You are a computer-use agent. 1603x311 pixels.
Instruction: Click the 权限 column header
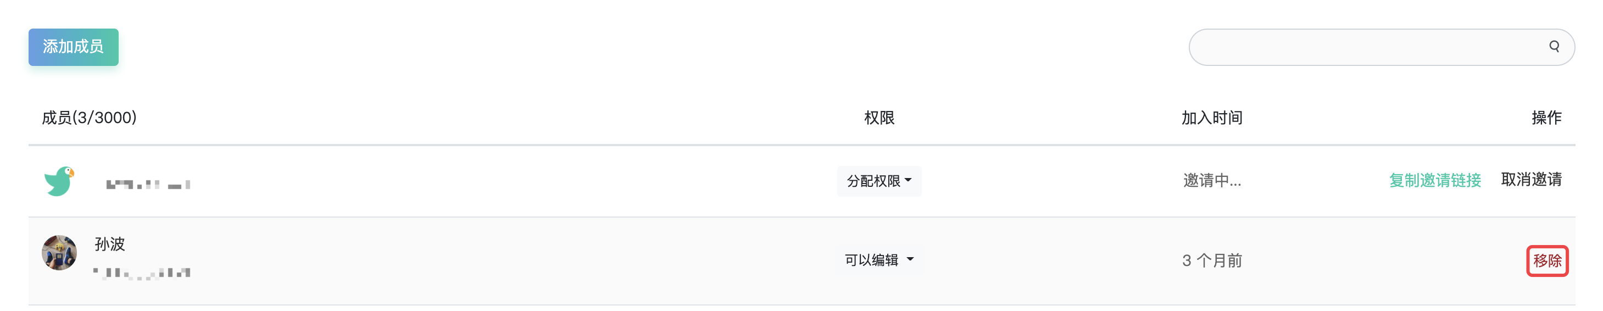(x=878, y=118)
